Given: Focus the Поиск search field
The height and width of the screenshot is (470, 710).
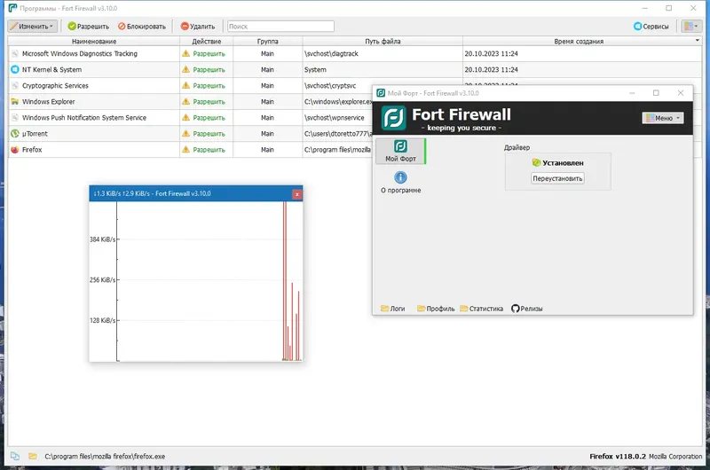Looking at the screenshot, I should tap(280, 27).
